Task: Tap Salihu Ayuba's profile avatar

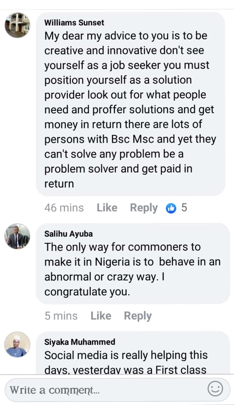Action: click(x=17, y=236)
